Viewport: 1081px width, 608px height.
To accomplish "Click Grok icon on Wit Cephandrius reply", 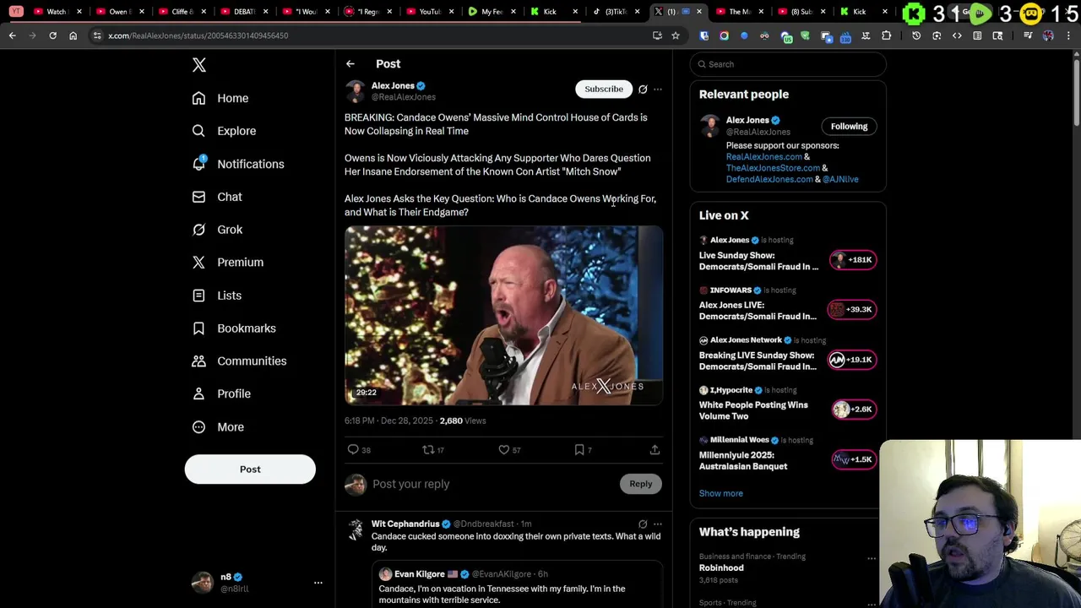I will 643,524.
